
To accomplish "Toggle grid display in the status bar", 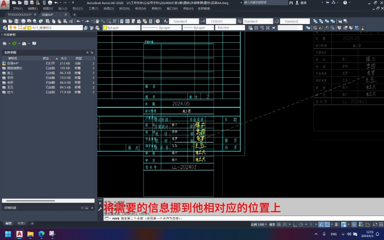I will pos(279,224).
